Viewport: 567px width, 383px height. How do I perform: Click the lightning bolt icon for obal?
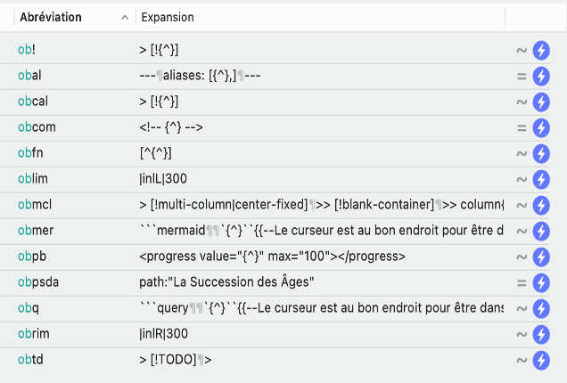[x=541, y=77]
